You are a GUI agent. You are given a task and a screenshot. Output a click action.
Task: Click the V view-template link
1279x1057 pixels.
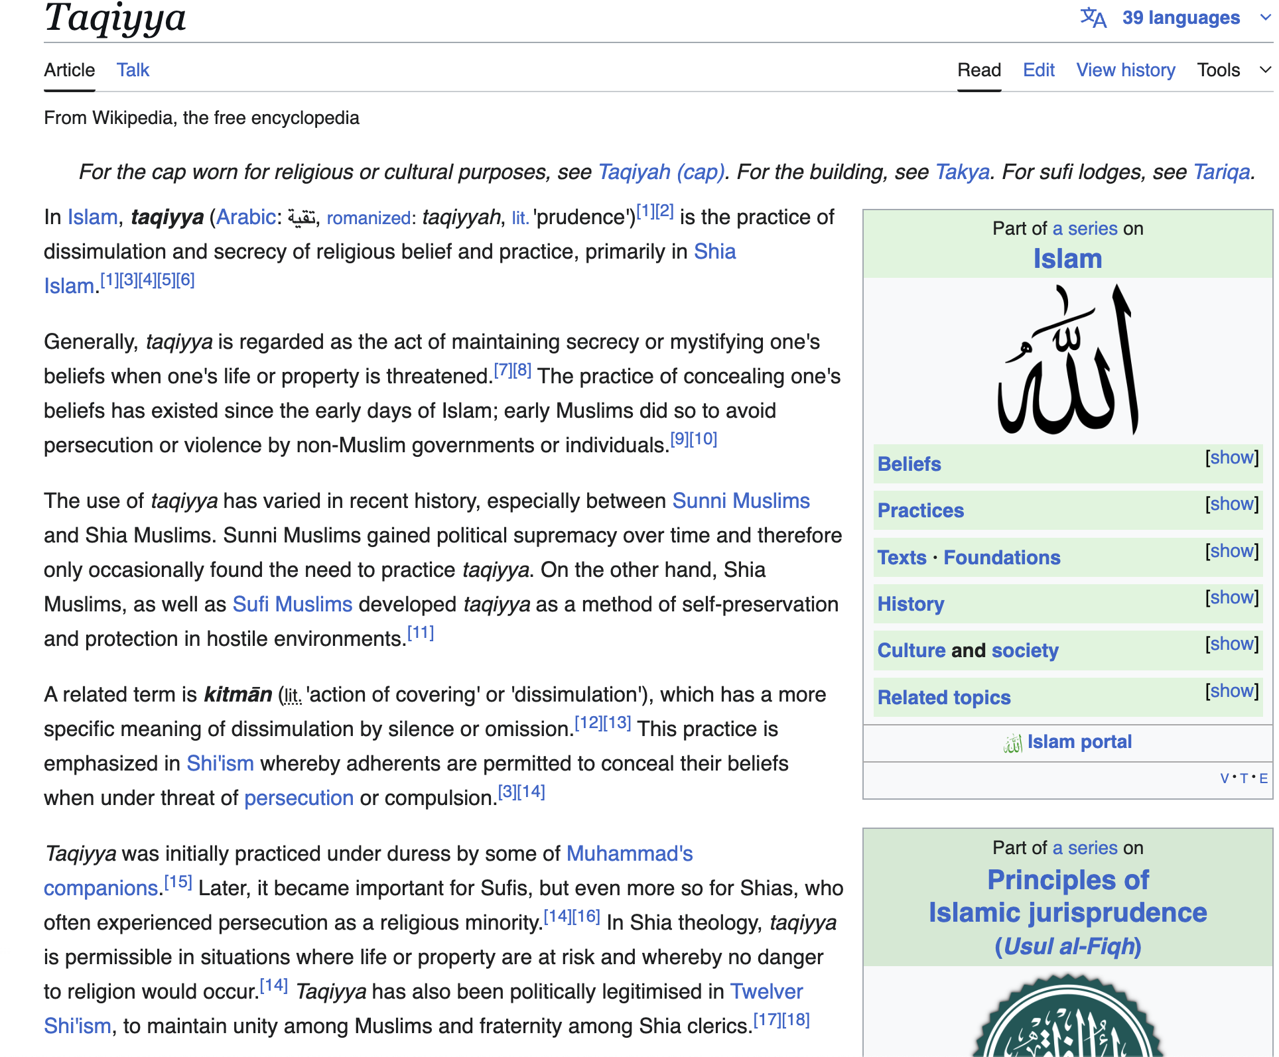point(1225,778)
